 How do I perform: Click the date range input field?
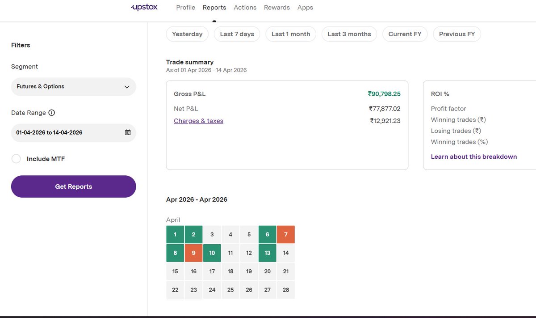74,132
